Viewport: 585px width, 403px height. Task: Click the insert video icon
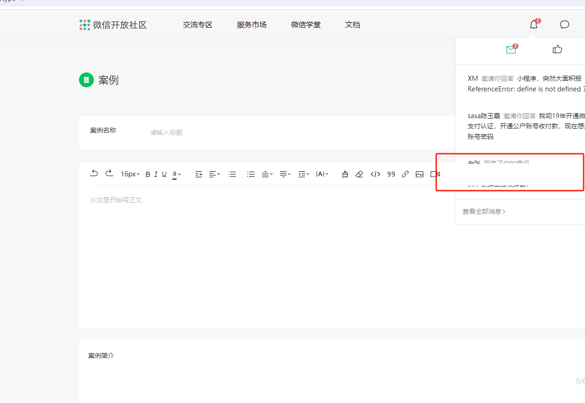[x=435, y=174]
